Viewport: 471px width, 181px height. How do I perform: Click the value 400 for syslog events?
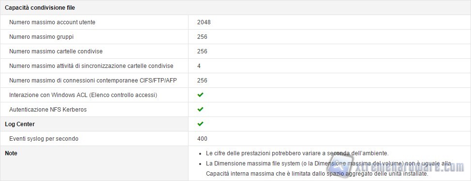pos(202,139)
